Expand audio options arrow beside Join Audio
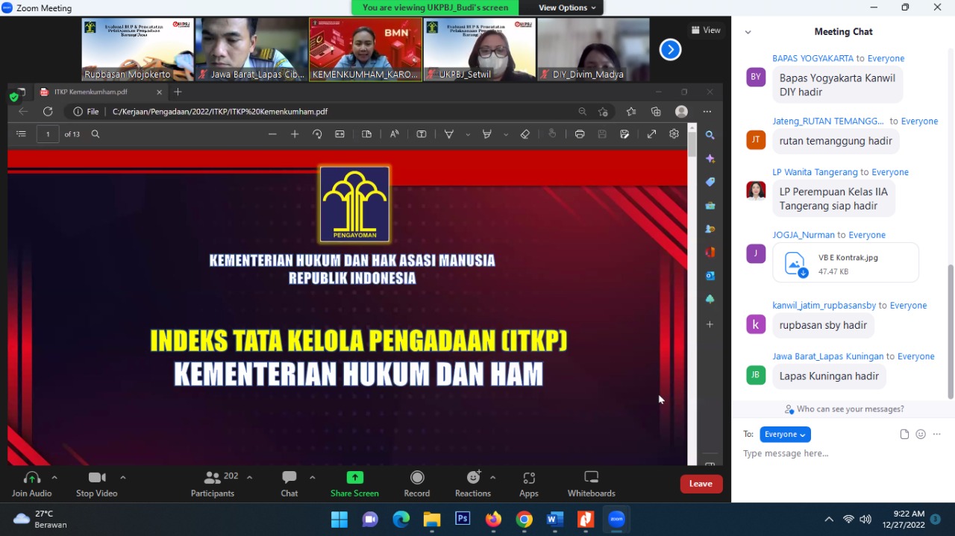This screenshot has height=536, width=955. 54,477
